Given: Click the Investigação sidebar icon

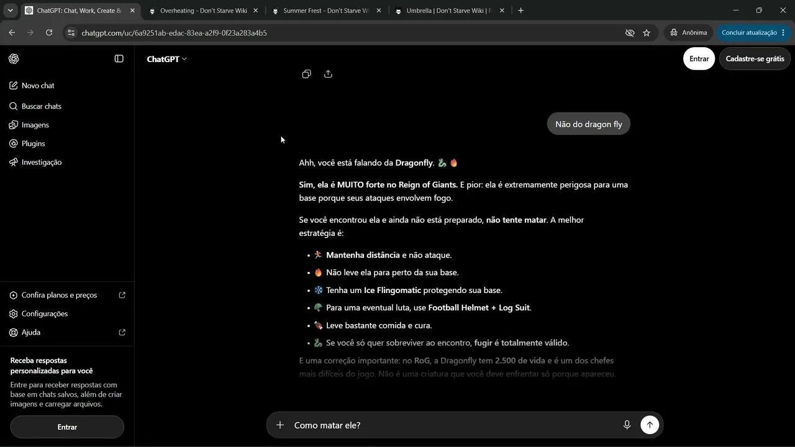Looking at the screenshot, I should (14, 162).
